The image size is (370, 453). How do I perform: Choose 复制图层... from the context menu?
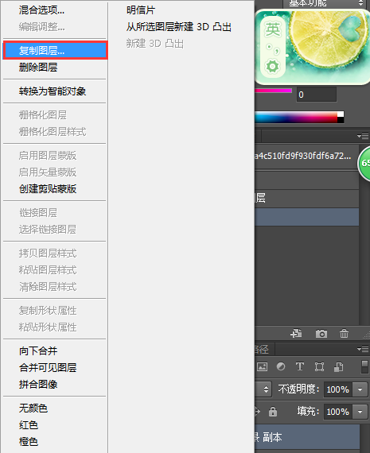55,51
